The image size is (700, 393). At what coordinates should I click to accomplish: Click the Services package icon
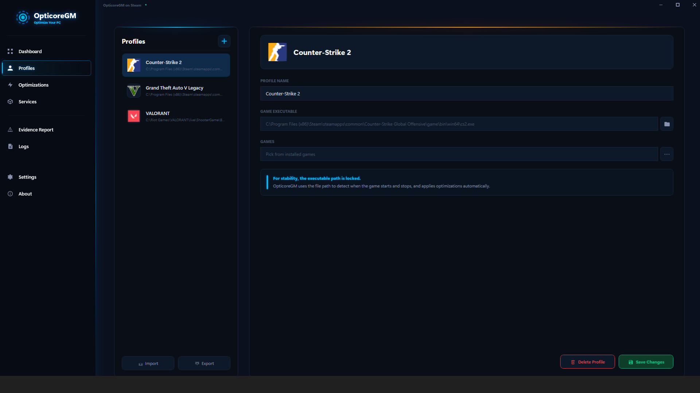click(x=10, y=102)
